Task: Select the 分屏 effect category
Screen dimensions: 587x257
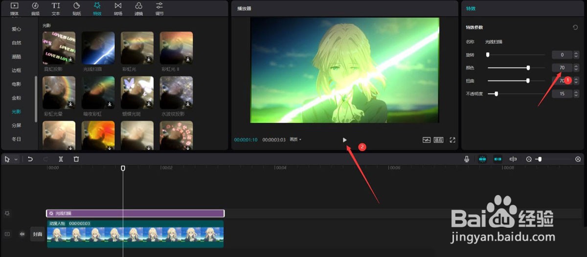Action: [17, 125]
